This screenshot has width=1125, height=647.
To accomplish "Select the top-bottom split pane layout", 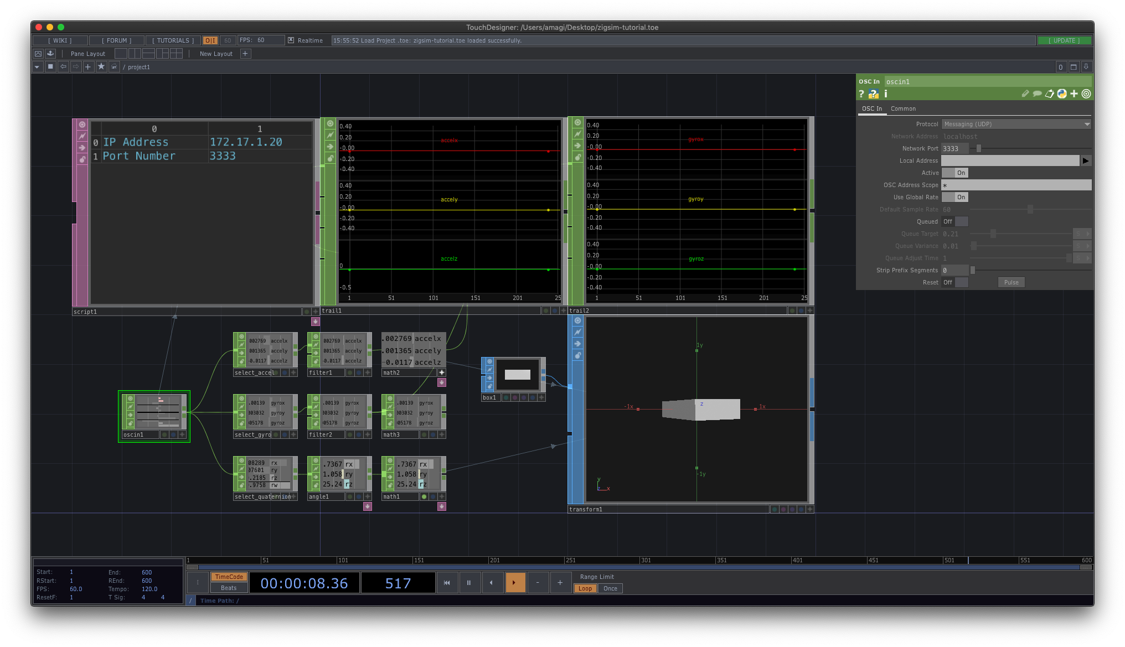I will (x=148, y=54).
